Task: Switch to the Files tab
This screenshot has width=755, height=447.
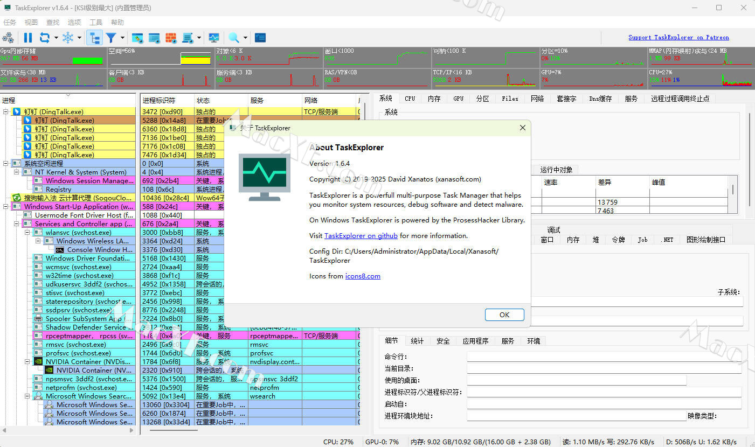Action: point(510,99)
